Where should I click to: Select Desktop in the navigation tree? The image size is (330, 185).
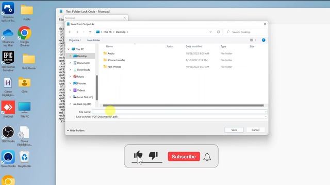[81, 56]
